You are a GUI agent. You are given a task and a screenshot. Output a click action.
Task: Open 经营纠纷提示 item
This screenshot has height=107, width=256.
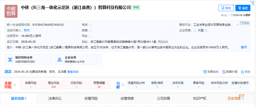pyautogui.click(x=240, y=85)
